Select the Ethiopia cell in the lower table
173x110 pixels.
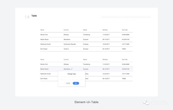(x=66, y=64)
